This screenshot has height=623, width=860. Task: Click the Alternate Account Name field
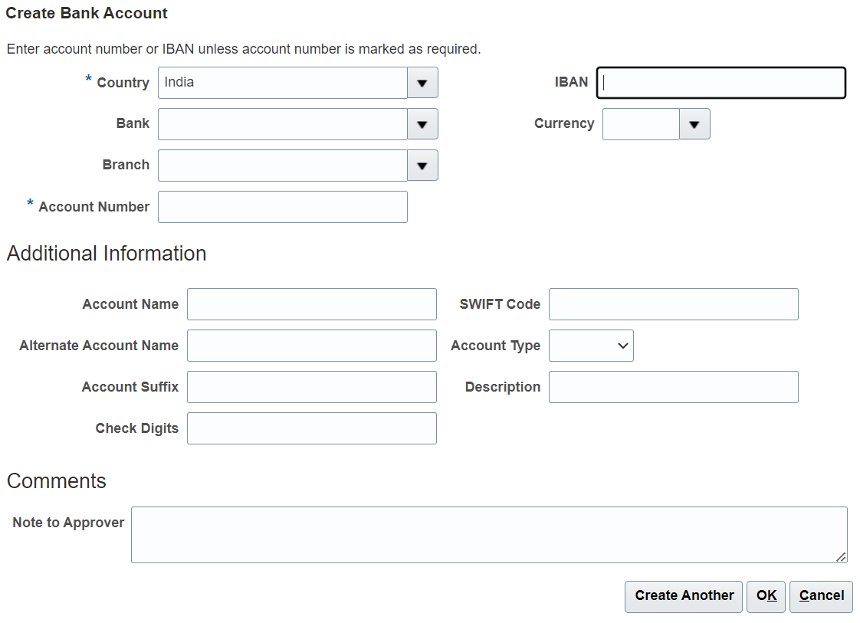(x=311, y=345)
